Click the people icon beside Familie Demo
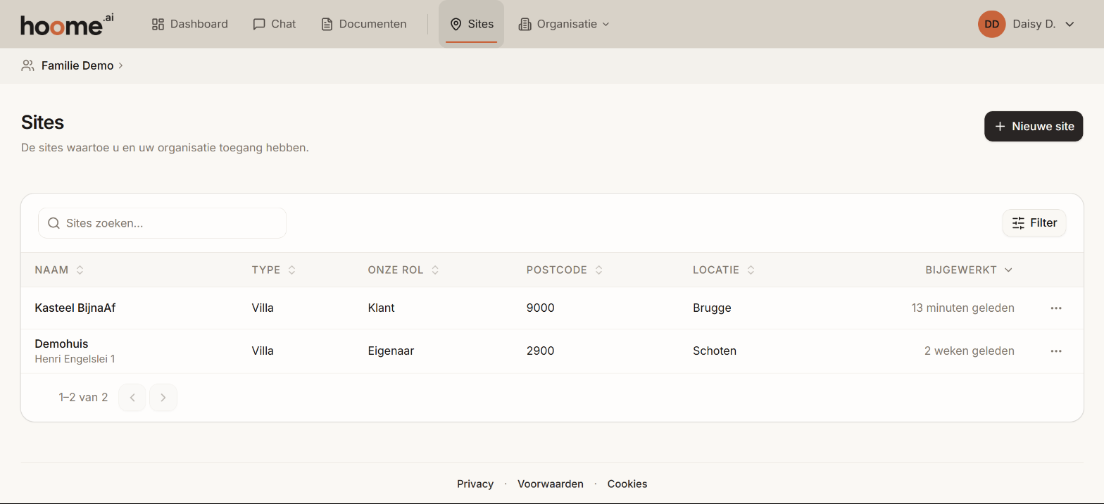The image size is (1104, 504). (27, 65)
